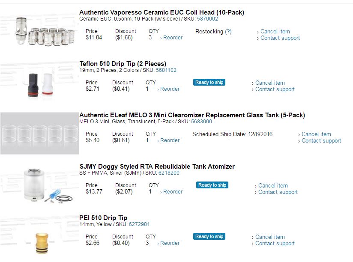Open SKU 5683000 link
353x262 pixels.
(x=201, y=122)
